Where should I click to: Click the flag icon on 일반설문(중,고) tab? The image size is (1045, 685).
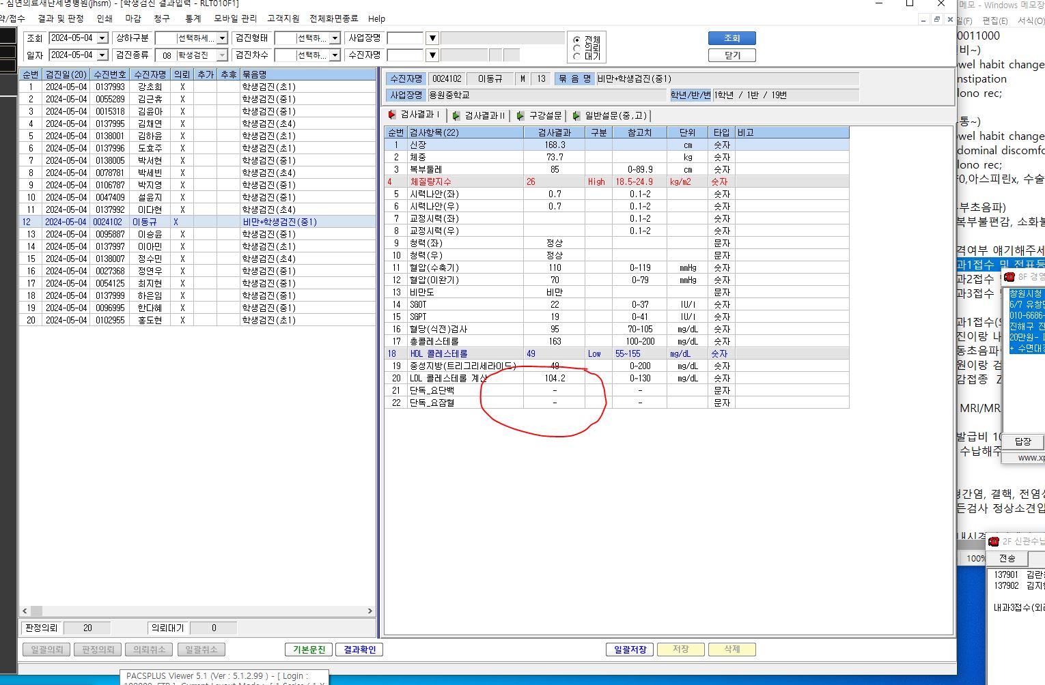point(576,115)
